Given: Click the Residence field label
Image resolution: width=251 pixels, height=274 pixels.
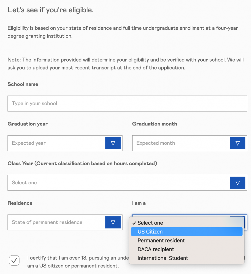Looking at the screenshot, I should pos(20,203).
